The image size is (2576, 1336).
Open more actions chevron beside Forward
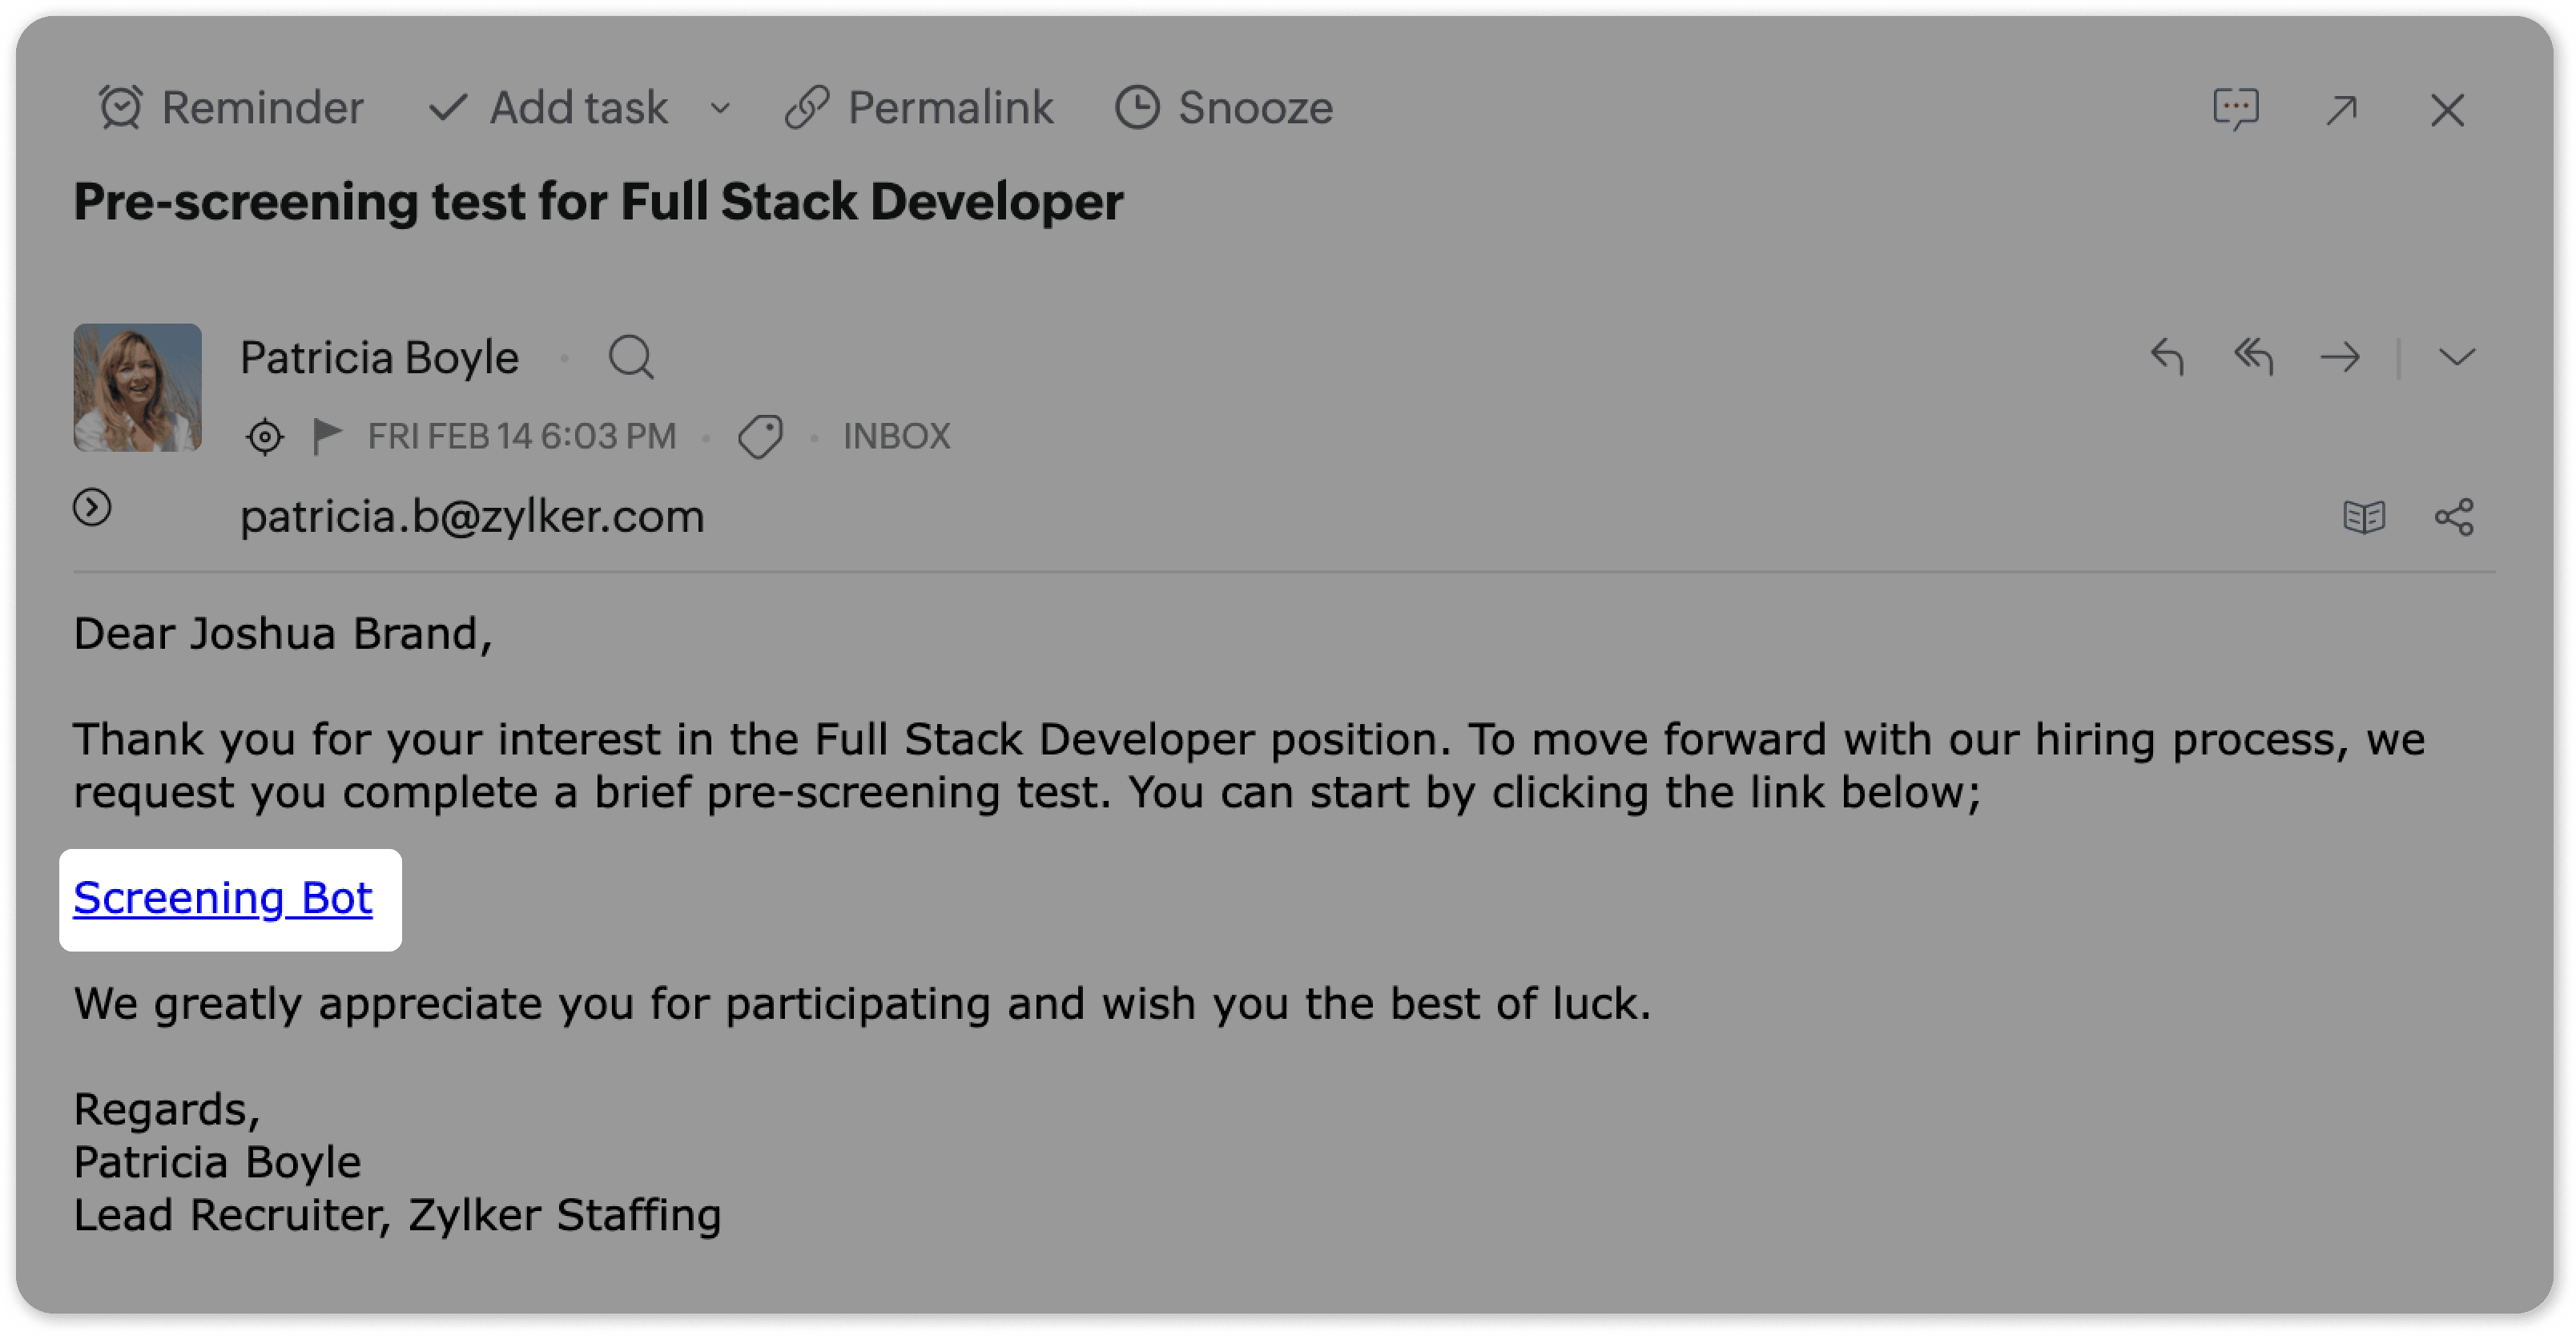click(x=2457, y=357)
